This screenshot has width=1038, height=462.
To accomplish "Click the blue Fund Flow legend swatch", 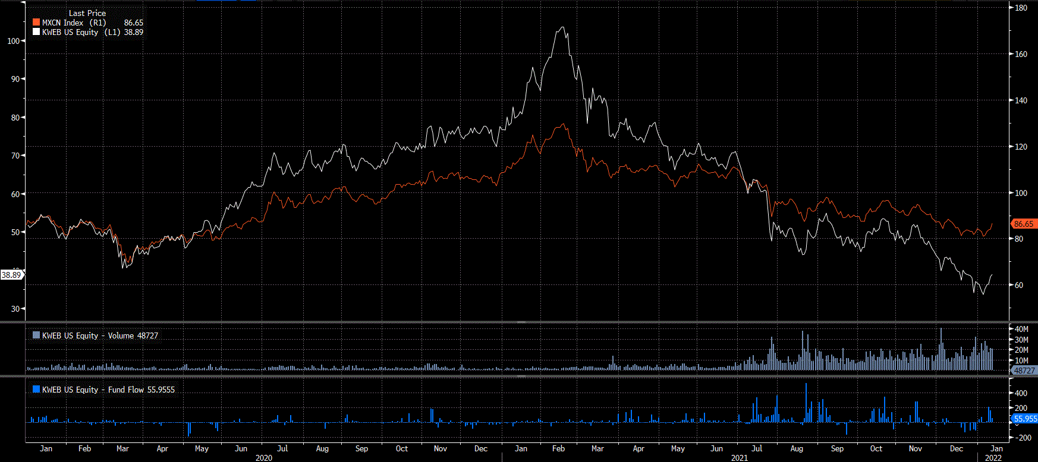I will 36,390.
